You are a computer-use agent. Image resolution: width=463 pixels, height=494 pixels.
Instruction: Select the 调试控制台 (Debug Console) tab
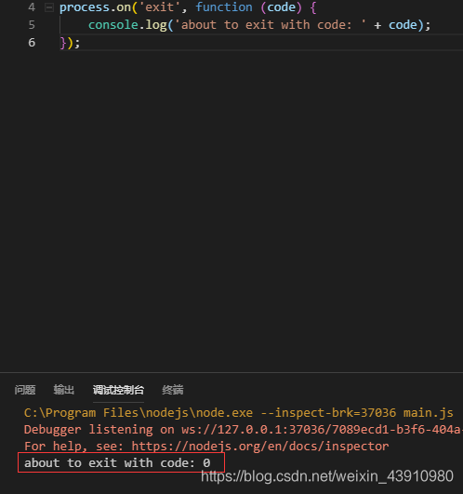click(118, 390)
